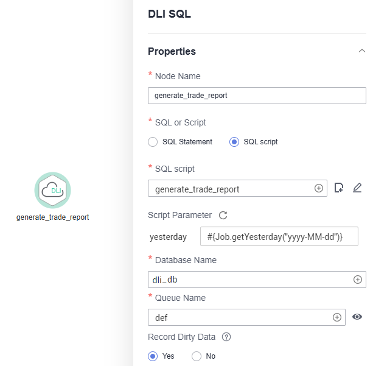This screenshot has width=373, height=366.
Task: Click the pencil edit icon for SQL script
Action: 357,188
